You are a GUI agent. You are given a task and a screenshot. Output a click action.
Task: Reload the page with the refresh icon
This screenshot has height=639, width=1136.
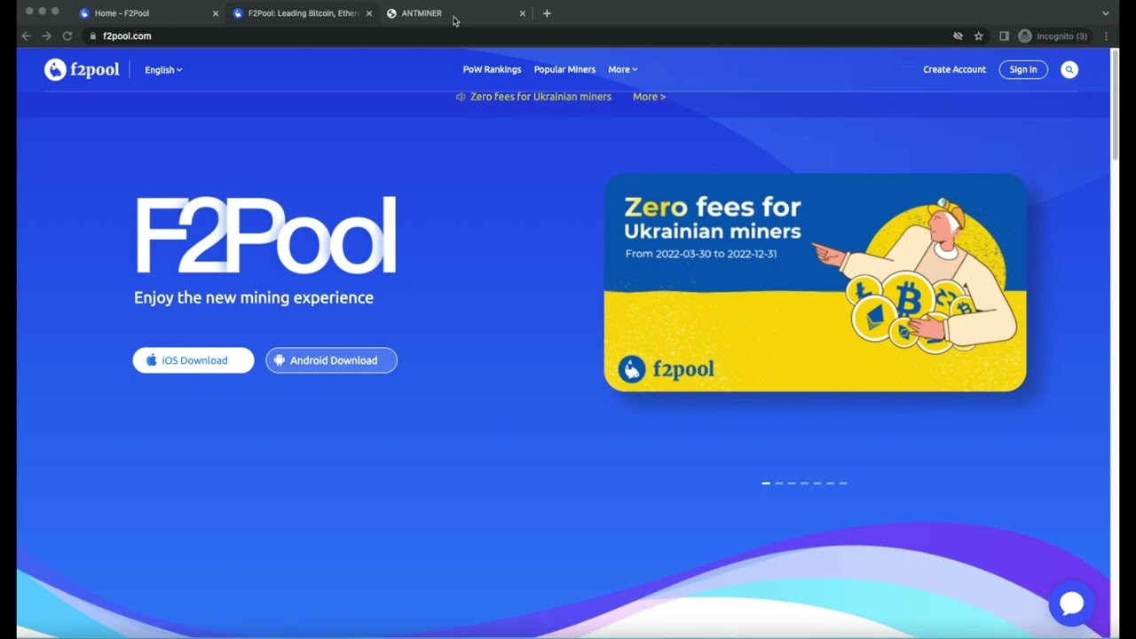67,36
